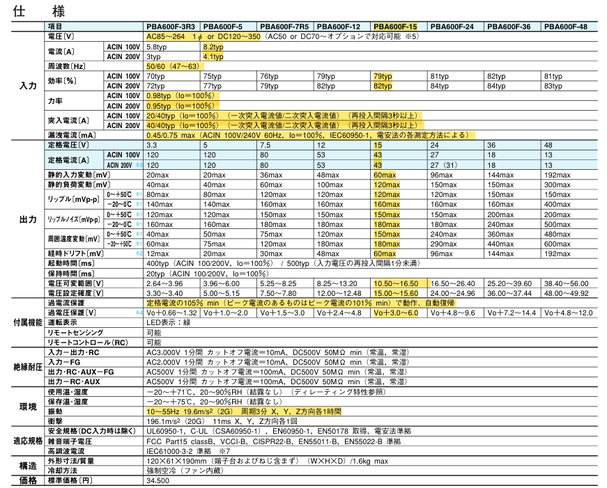Viewport: 607px width, 488px height.
Task: Click the PBA600F-24 column header
Action: point(452,26)
